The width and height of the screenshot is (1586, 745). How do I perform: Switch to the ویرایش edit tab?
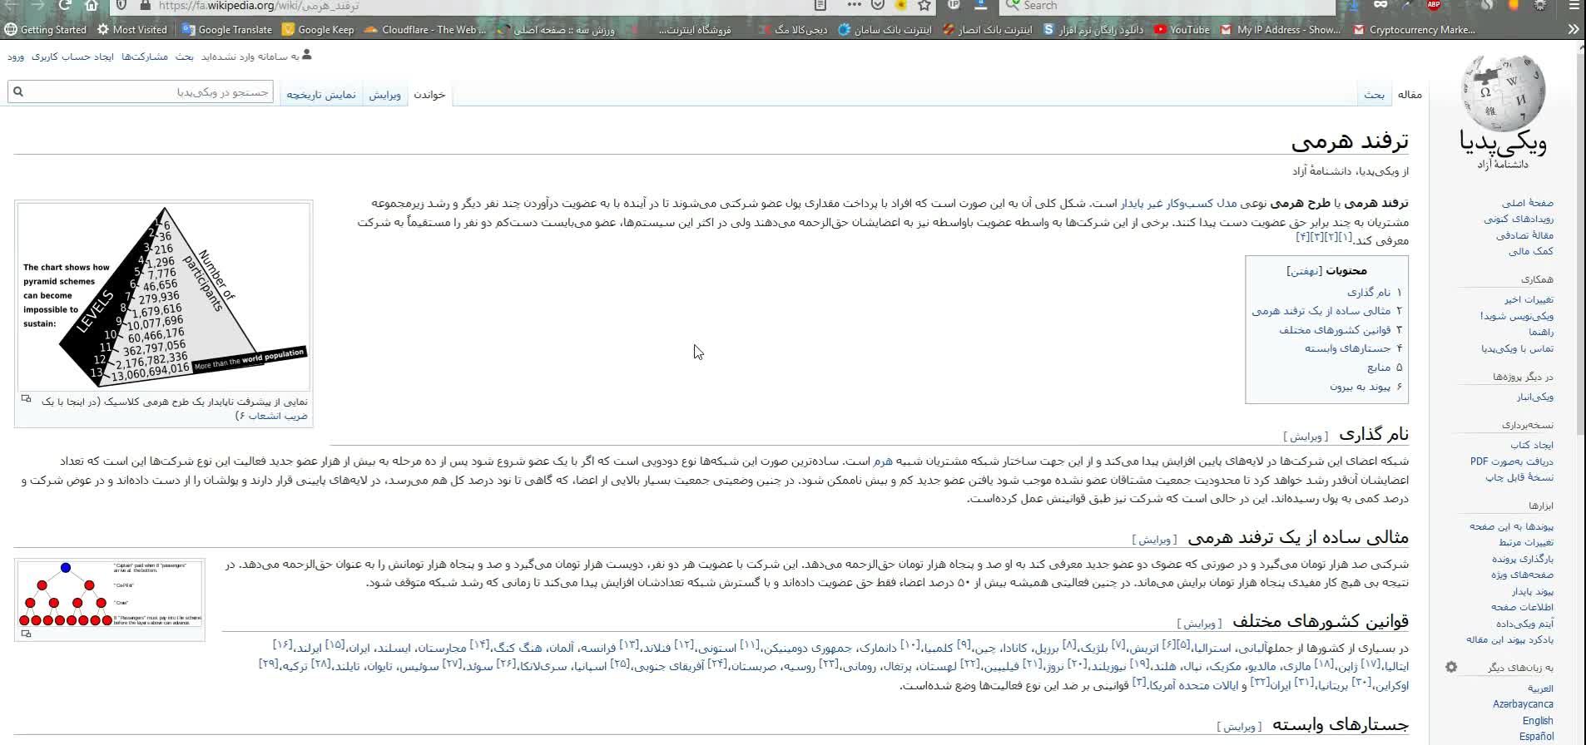coord(384,95)
